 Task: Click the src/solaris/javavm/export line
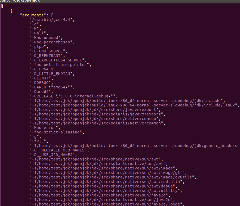tap(97, 114)
